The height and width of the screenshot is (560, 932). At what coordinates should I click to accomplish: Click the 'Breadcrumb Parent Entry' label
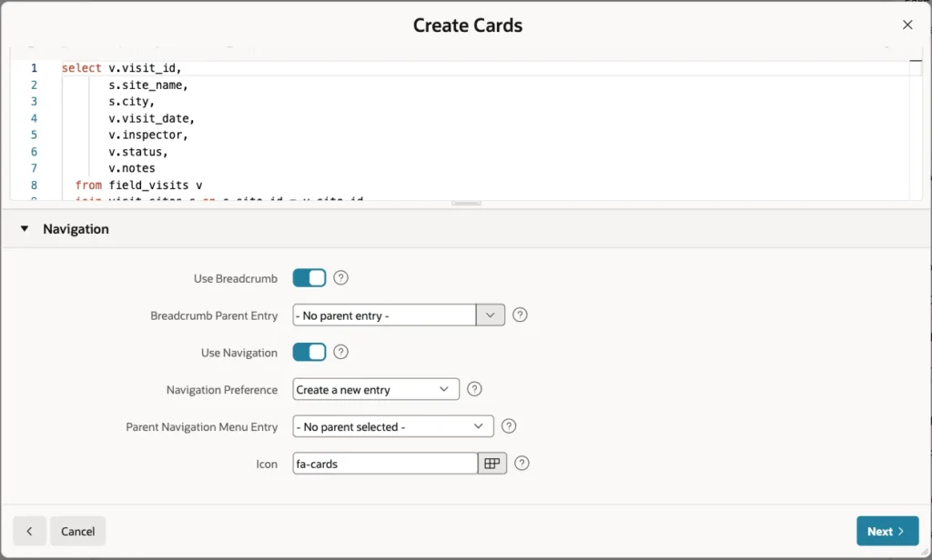214,315
